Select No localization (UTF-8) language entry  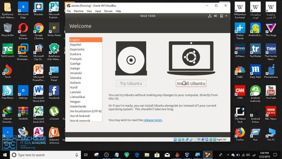click(86, 111)
